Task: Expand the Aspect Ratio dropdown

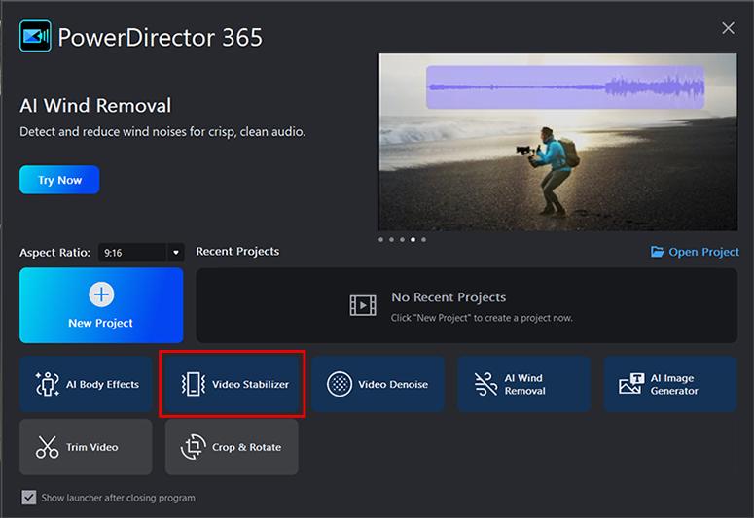Action: click(176, 253)
